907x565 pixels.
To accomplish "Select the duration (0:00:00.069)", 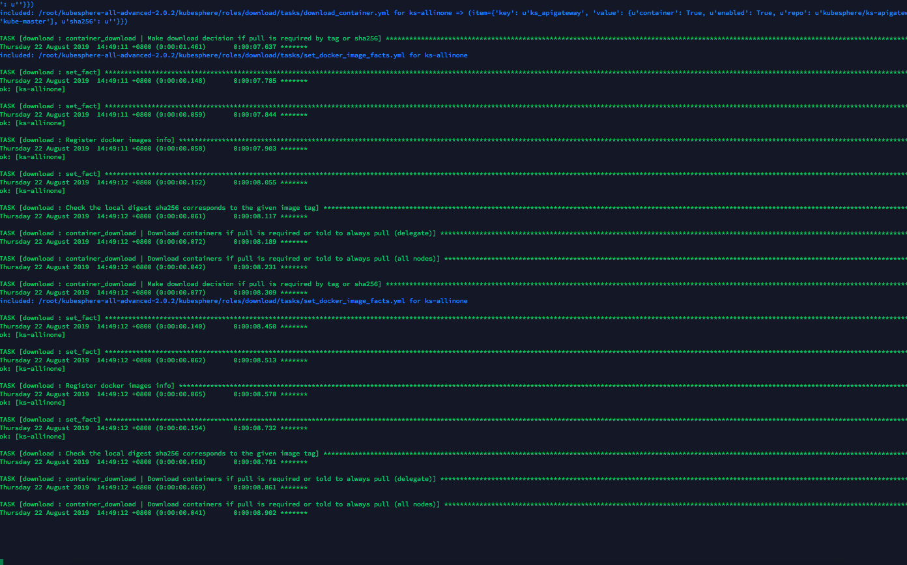I will click(180, 487).
